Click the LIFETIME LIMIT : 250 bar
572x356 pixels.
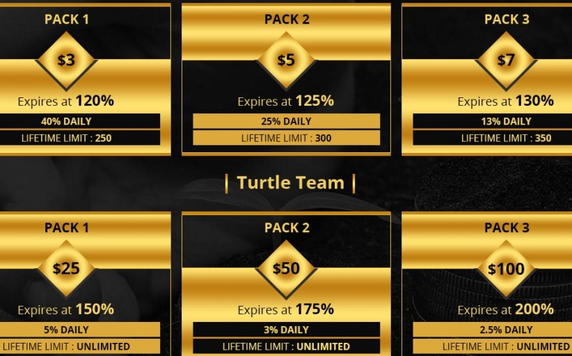pos(66,138)
